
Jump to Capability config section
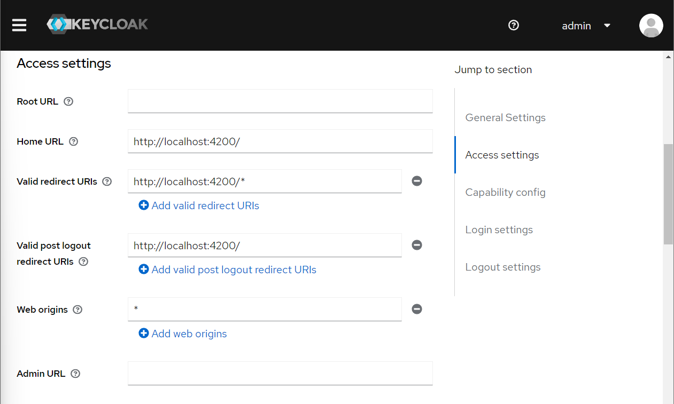505,192
